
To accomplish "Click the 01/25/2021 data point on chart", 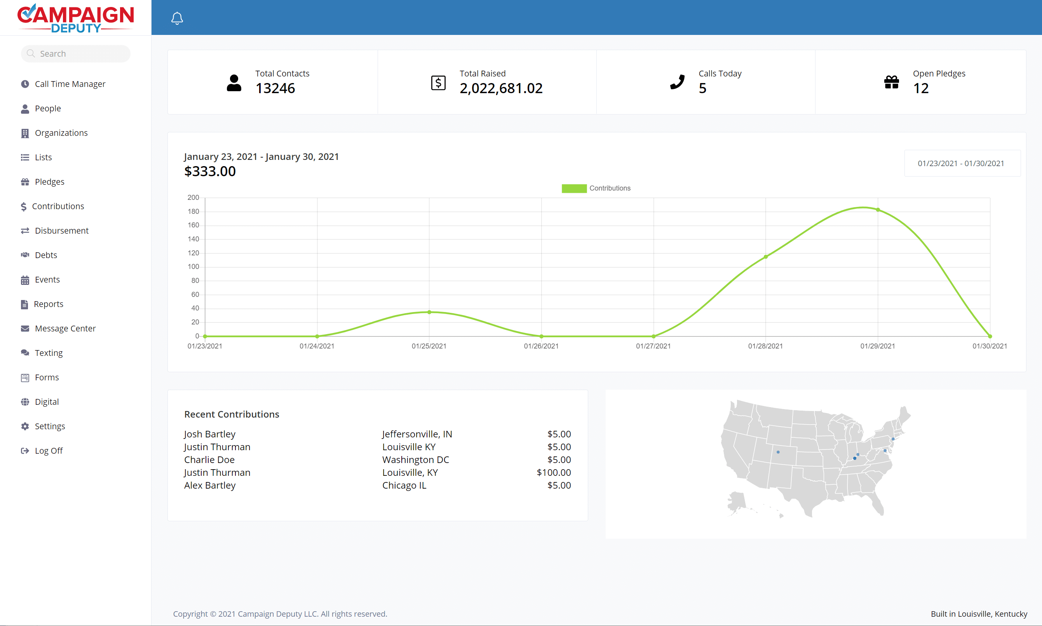I will coord(429,312).
